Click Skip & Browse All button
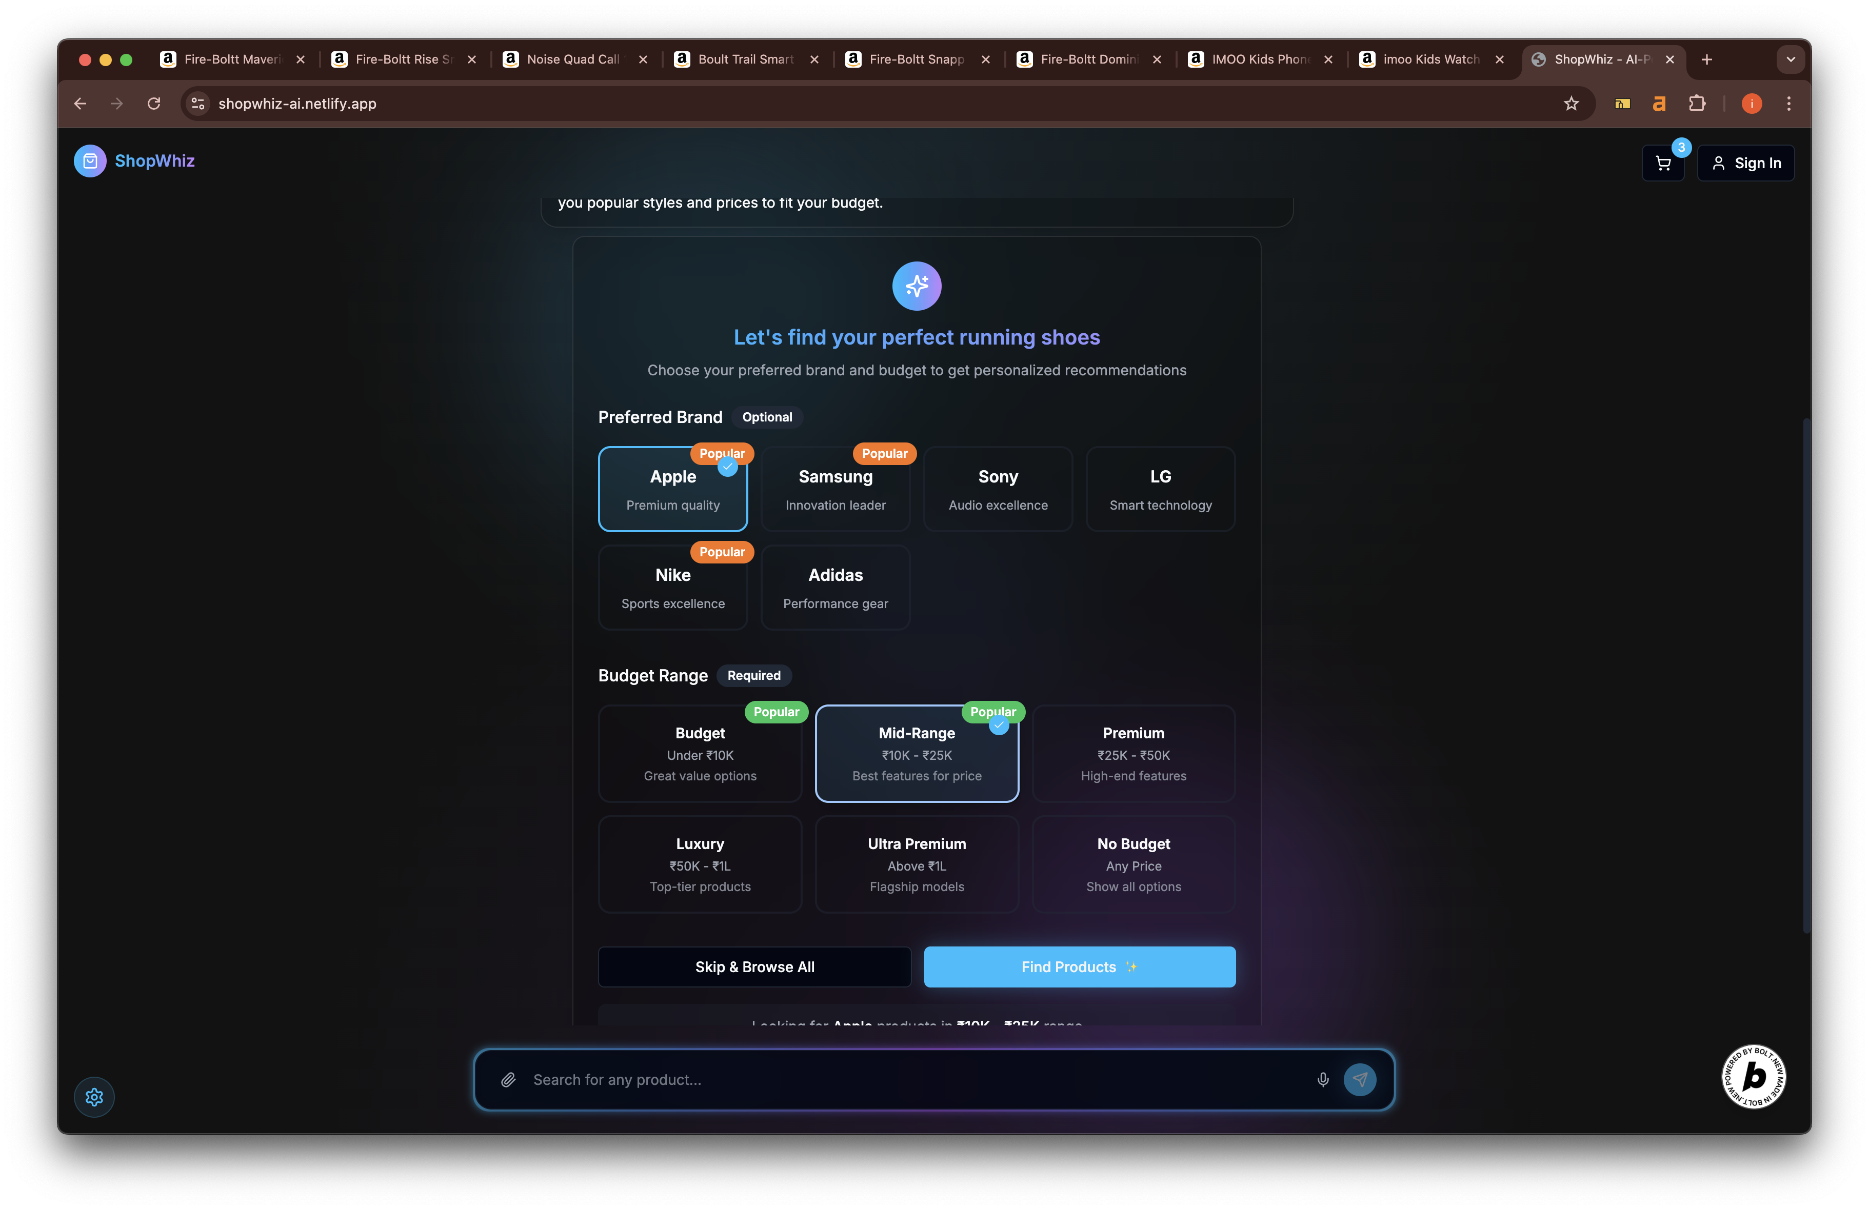Screen dimensions: 1869x1210 pyautogui.click(x=754, y=966)
